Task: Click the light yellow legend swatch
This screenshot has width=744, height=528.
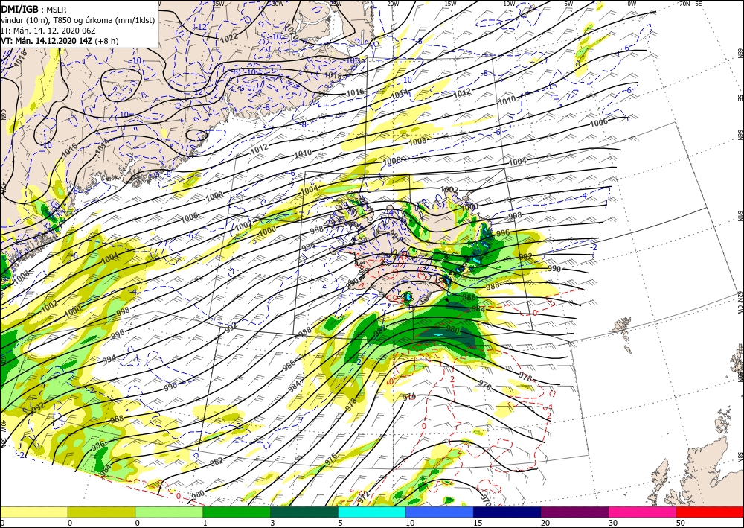Action: [33, 512]
